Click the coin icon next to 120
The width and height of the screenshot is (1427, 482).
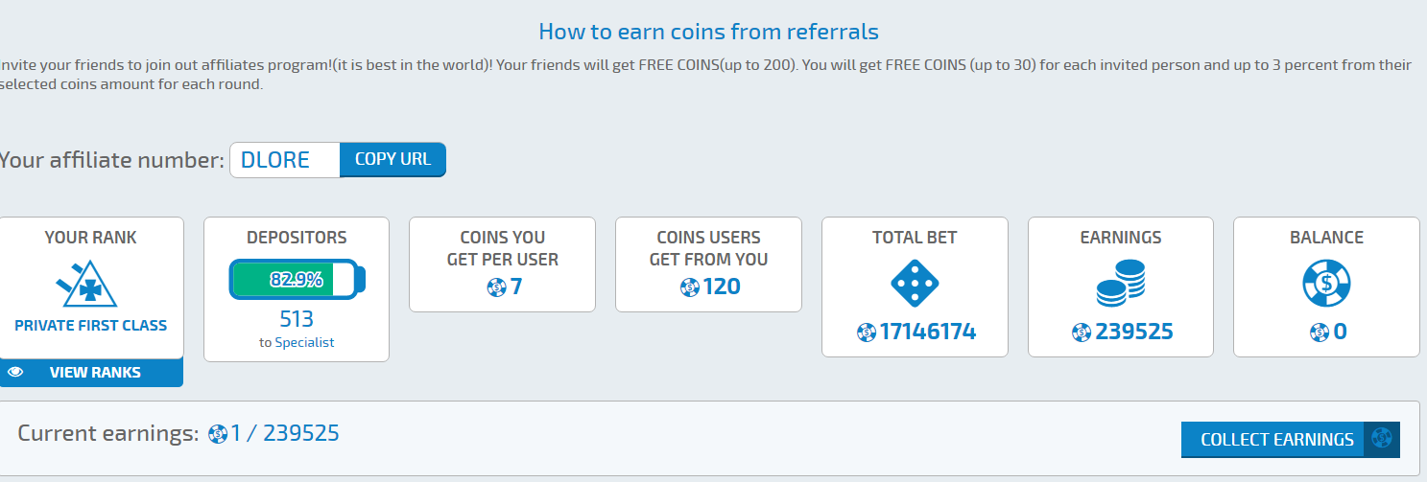(689, 287)
